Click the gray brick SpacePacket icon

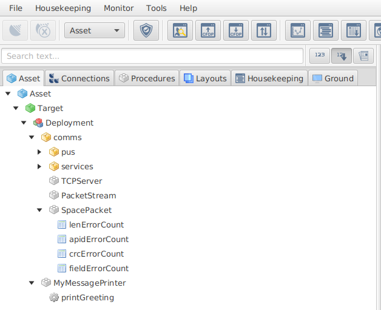click(54, 210)
